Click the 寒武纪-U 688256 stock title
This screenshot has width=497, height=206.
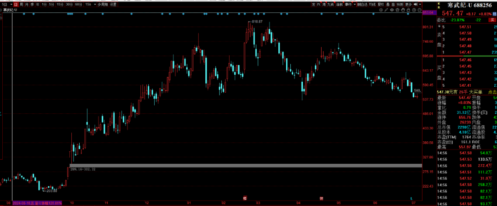tap(469, 5)
